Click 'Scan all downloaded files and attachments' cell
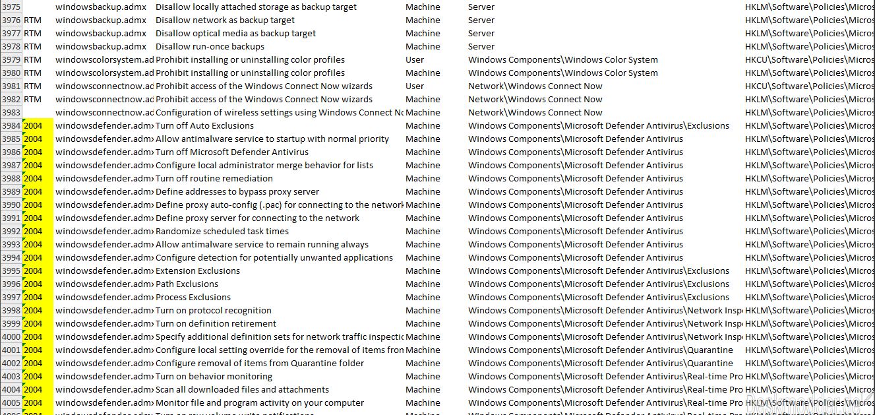Screen dimensions: 875x415 (242, 389)
